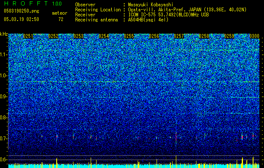
Task: Click the 'Observer' field label
Action: click(x=85, y=5)
